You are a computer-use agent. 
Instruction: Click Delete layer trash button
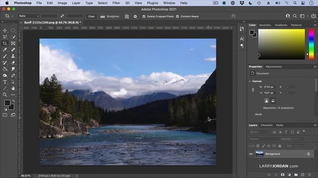coord(309,175)
